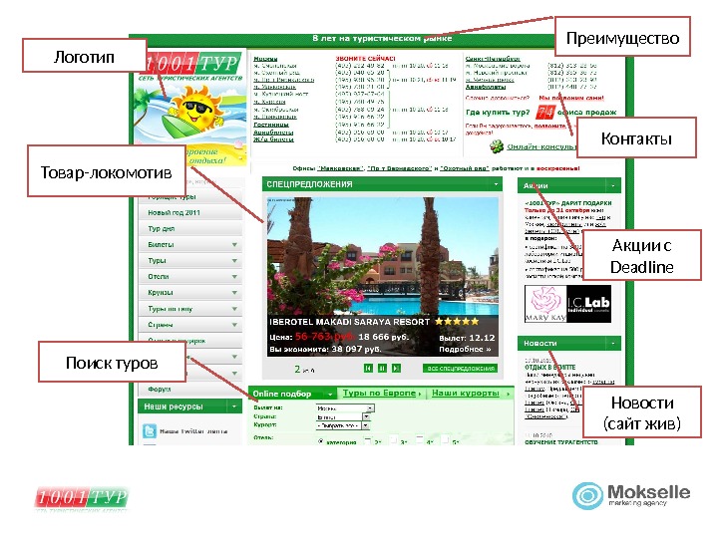718x538 pixels.
Task: Click the все спецпредложения button
Action: 460,369
